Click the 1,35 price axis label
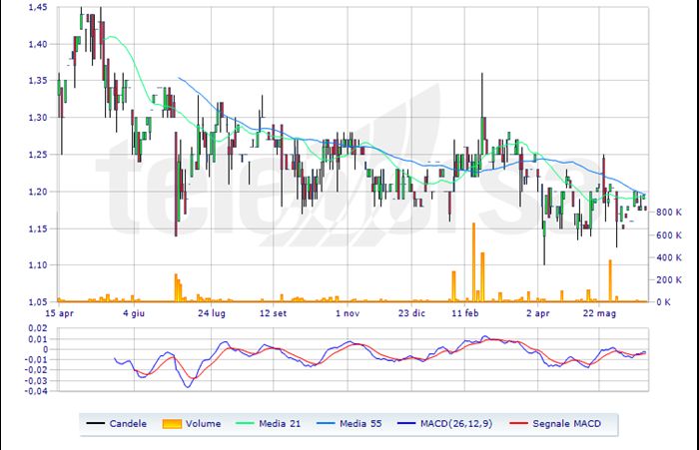The height and width of the screenshot is (450, 699). (x=38, y=81)
